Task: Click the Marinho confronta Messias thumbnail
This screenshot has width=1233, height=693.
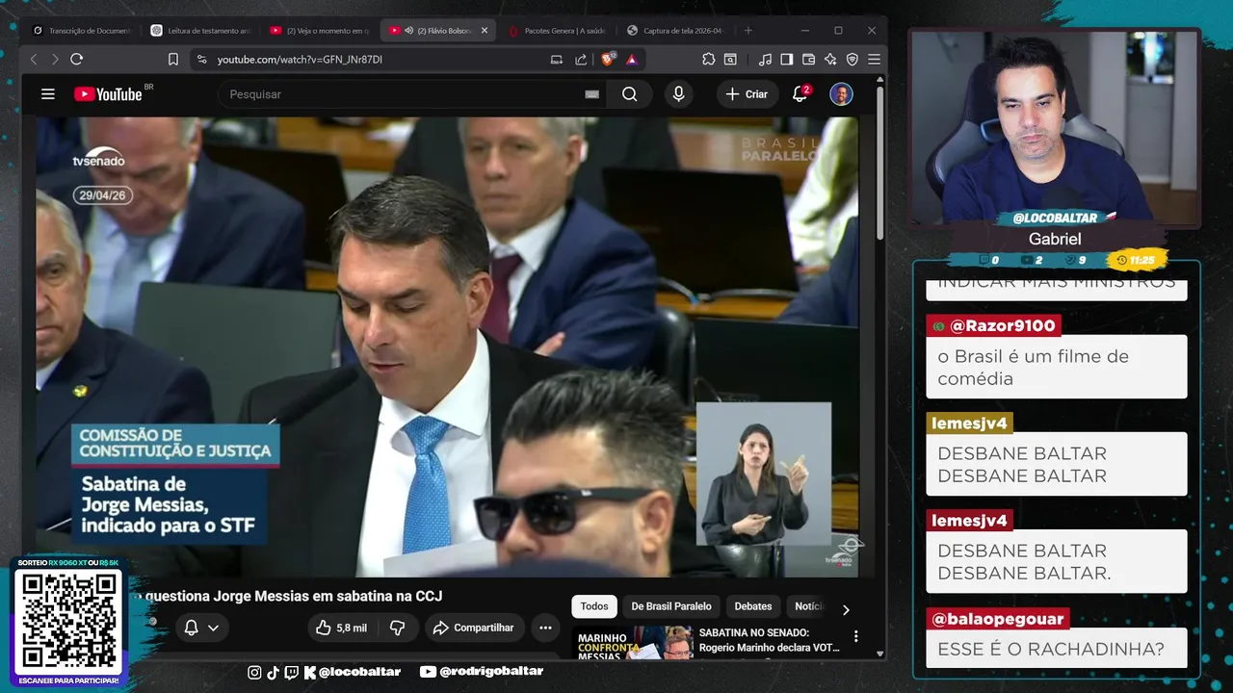Action: coord(635,643)
